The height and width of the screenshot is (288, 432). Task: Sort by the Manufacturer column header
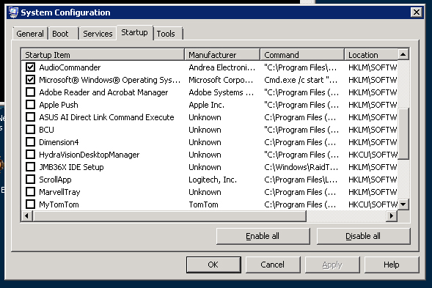[x=222, y=55]
